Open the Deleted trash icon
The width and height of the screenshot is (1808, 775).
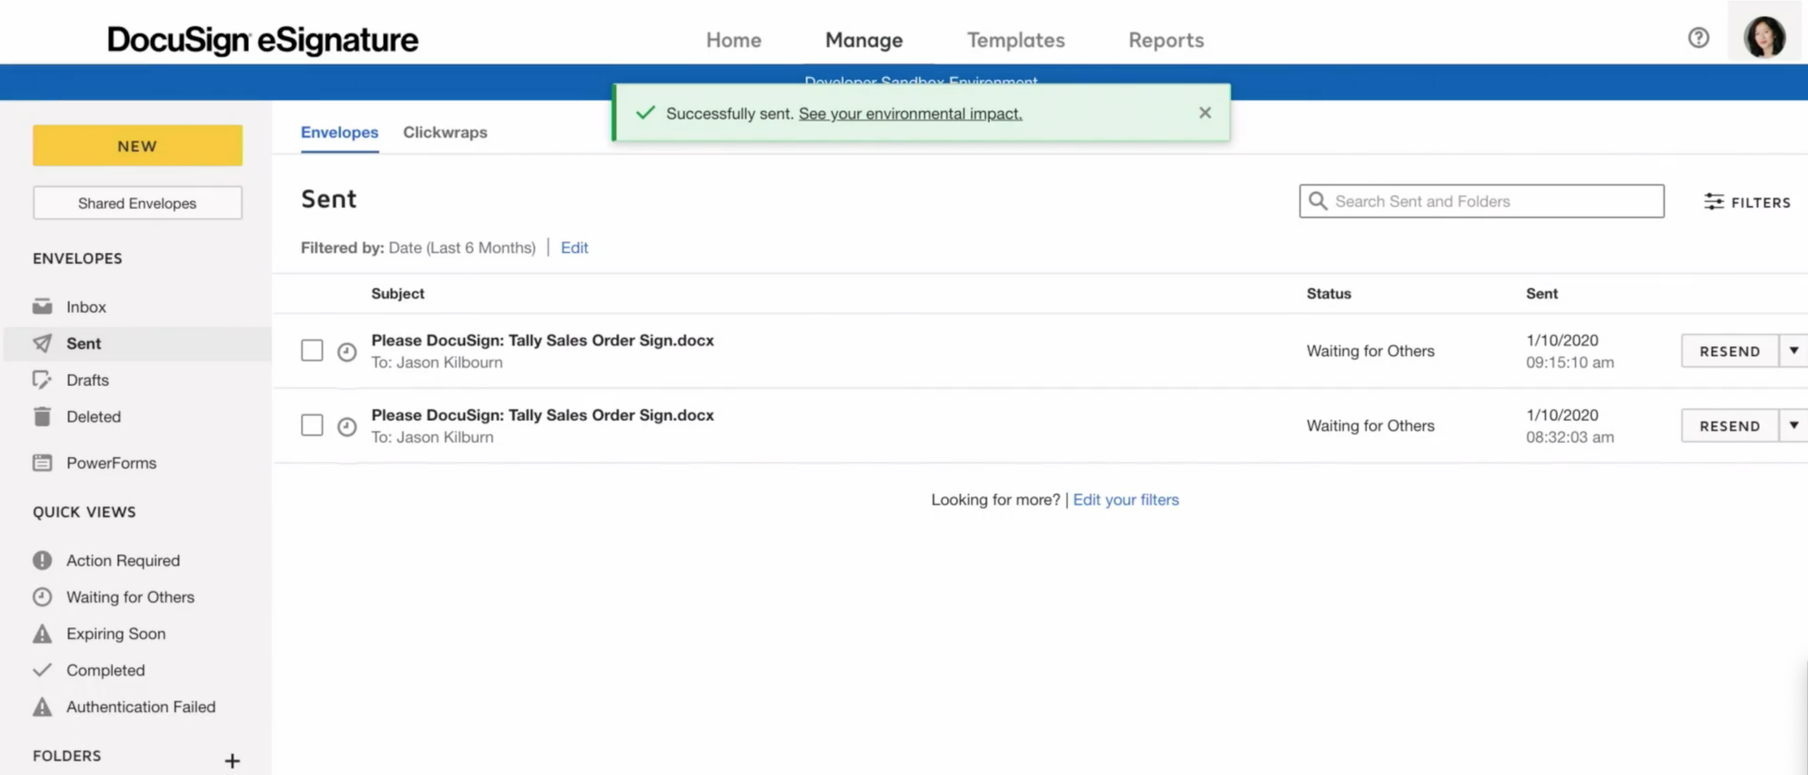(x=42, y=416)
